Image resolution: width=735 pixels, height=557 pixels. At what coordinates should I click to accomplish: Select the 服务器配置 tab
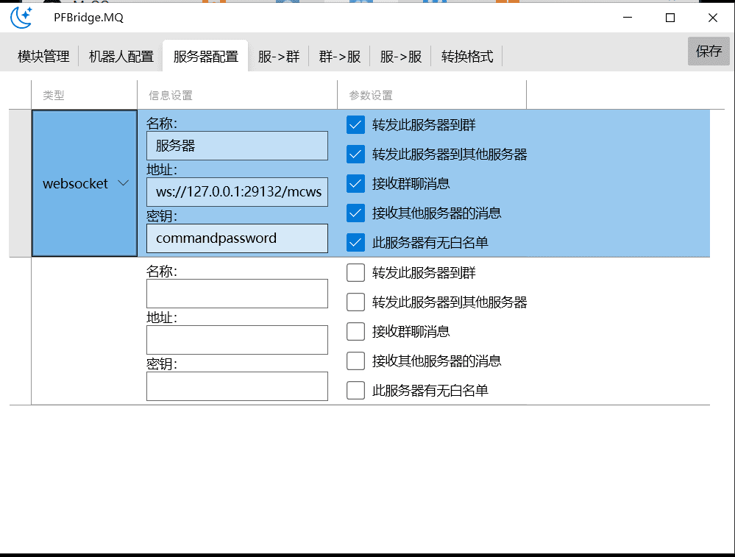coord(206,56)
